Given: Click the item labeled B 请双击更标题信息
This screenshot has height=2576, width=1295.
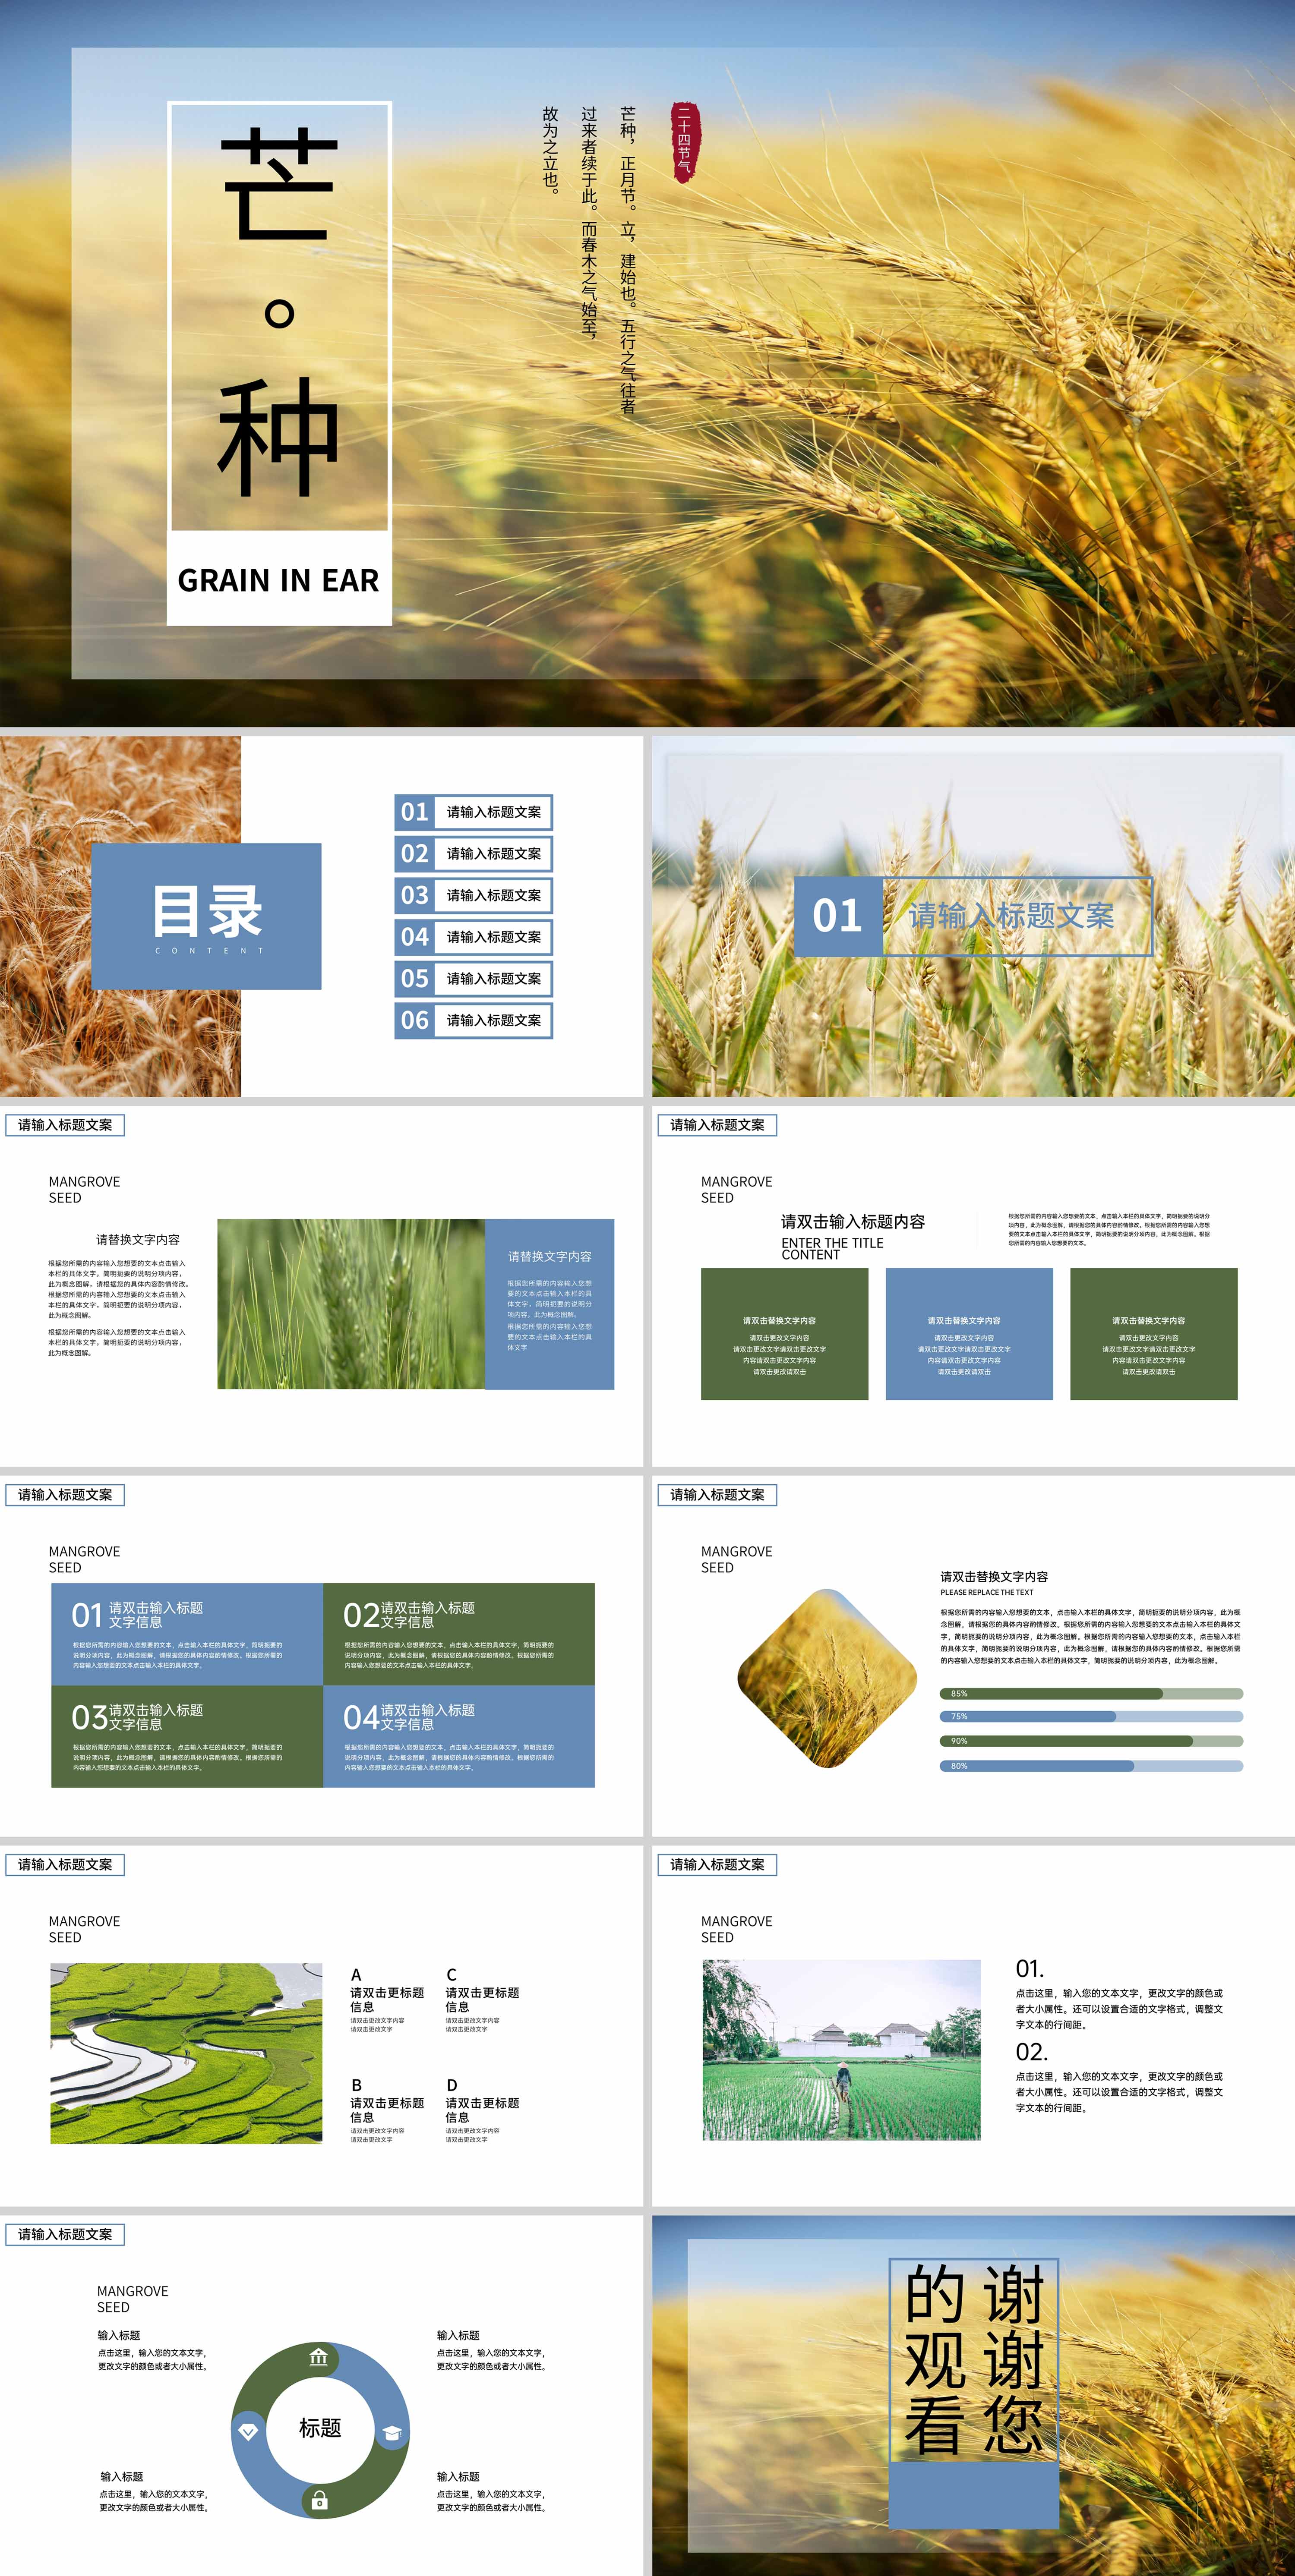Looking at the screenshot, I should pyautogui.click(x=386, y=2110).
